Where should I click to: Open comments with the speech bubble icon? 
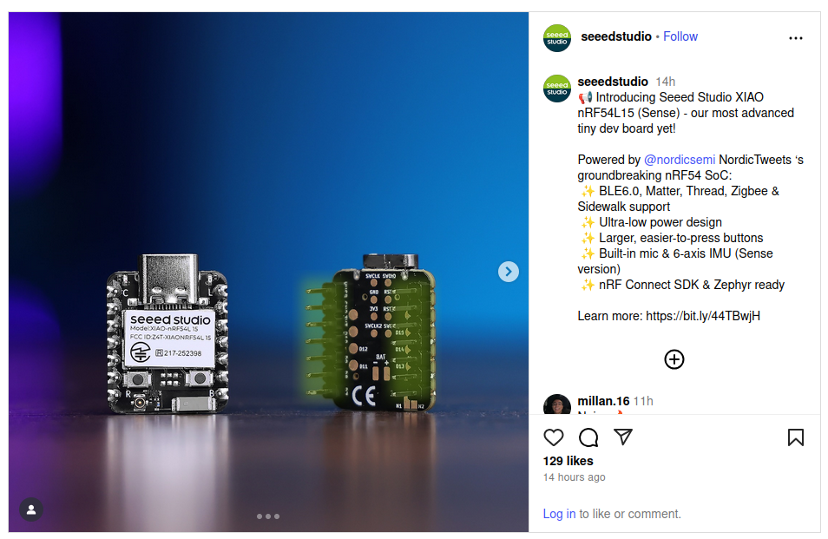(x=588, y=437)
